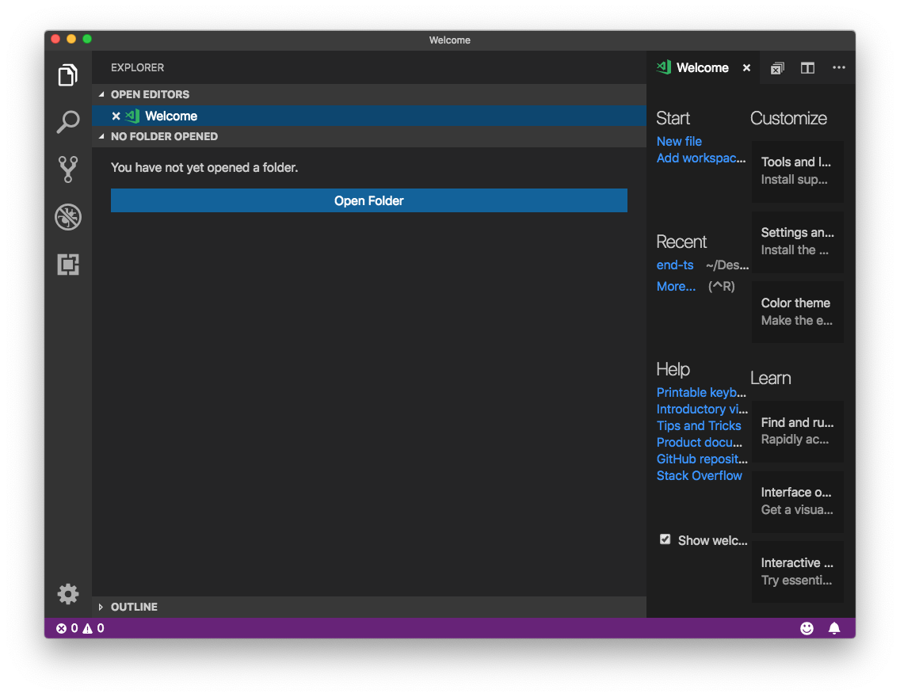This screenshot has width=900, height=697.
Task: Click the VS Code icon in Welcome tab
Action: click(x=664, y=67)
